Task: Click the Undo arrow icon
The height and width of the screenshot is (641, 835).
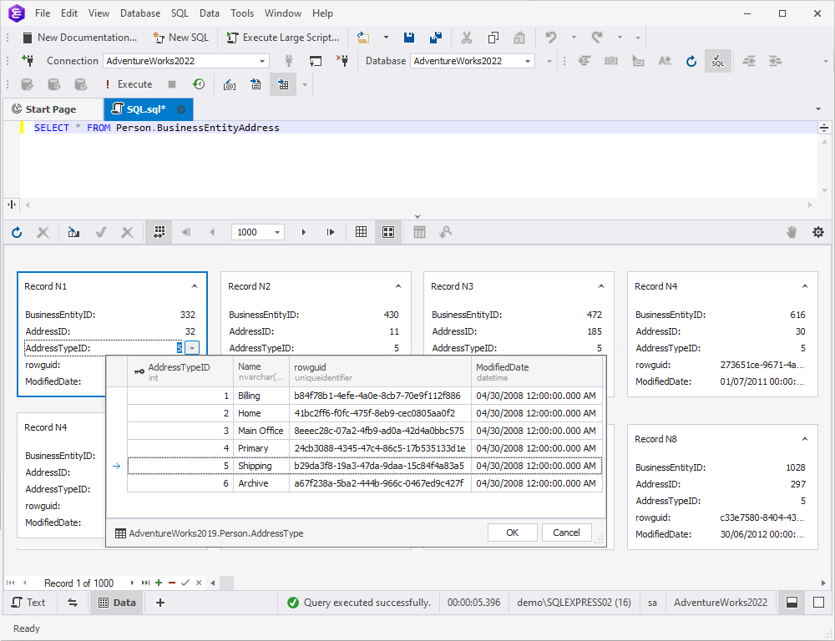Action: click(x=550, y=38)
